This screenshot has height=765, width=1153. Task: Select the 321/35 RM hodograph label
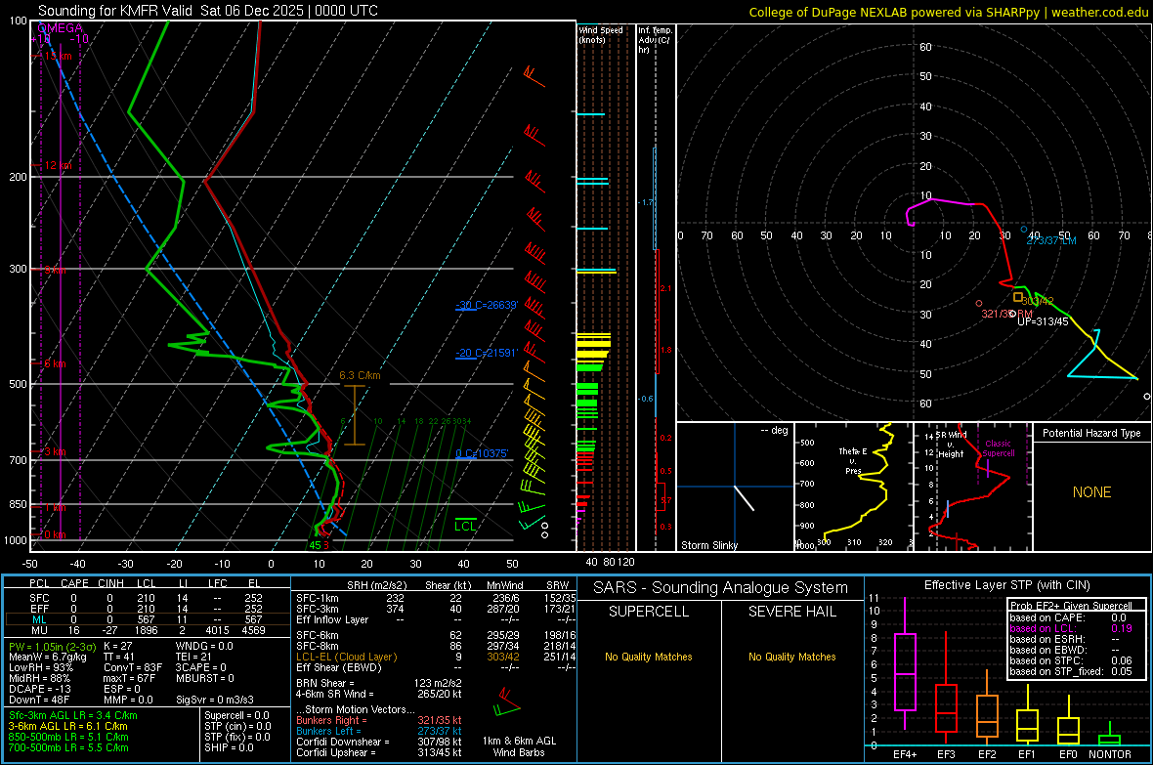[1006, 314]
